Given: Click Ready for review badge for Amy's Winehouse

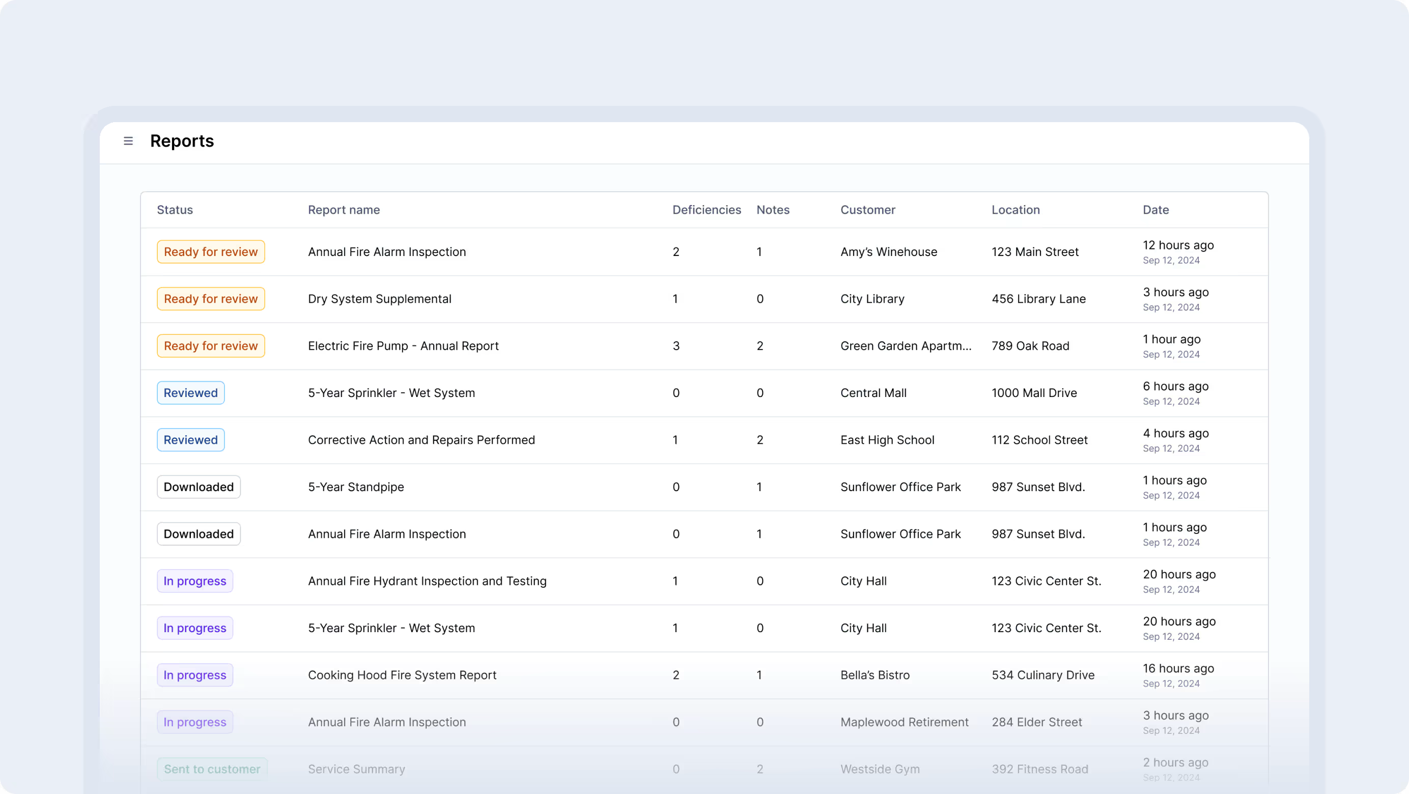Looking at the screenshot, I should point(211,252).
